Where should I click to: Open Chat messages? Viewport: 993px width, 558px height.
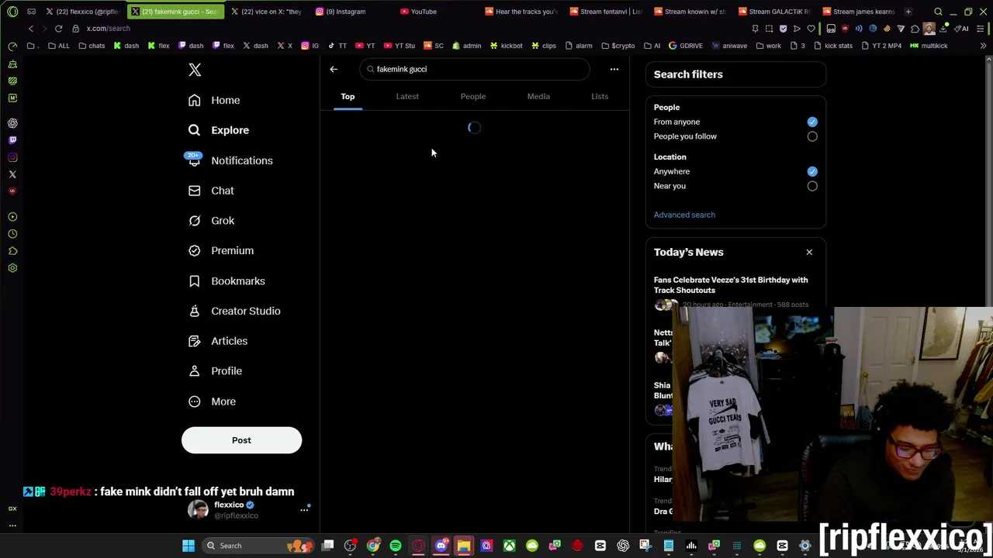[211, 191]
